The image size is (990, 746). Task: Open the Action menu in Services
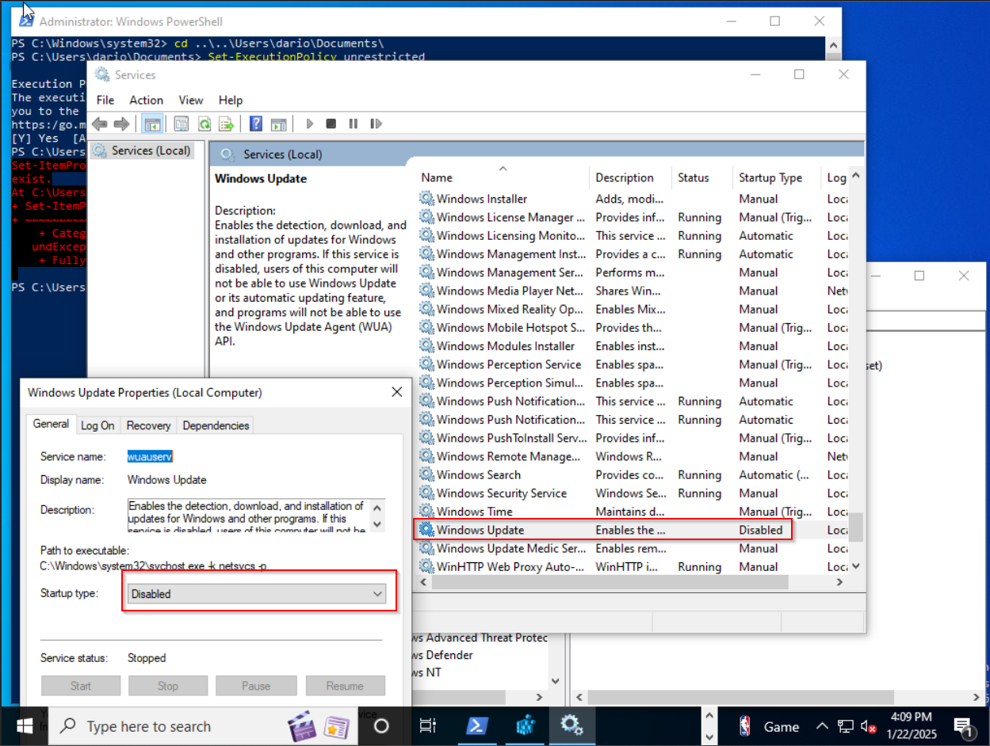click(x=146, y=100)
